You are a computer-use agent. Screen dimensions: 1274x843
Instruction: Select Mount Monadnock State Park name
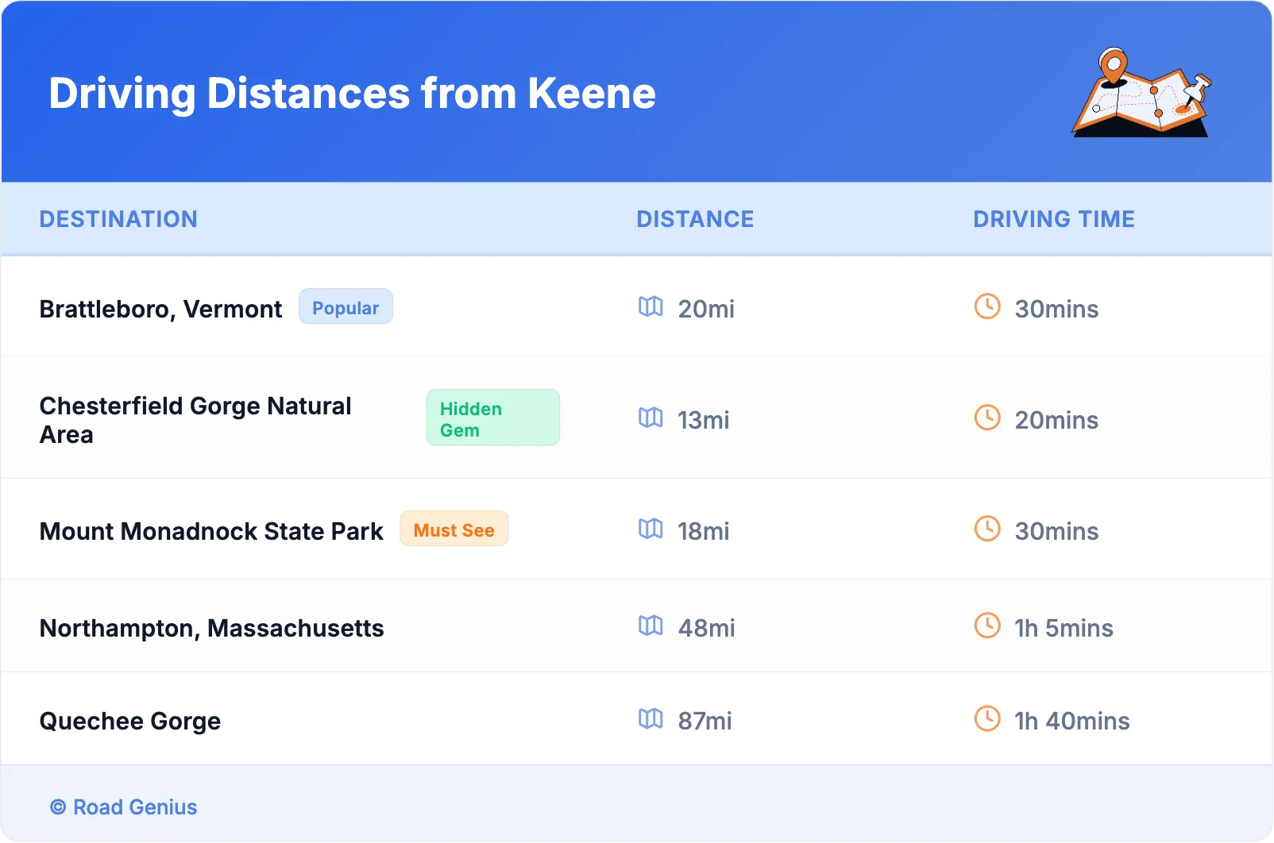211,531
